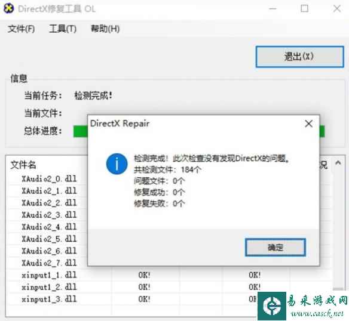The width and height of the screenshot is (349, 321).
Task: Maximize the DirectX repair tool window
Action: 305,9
